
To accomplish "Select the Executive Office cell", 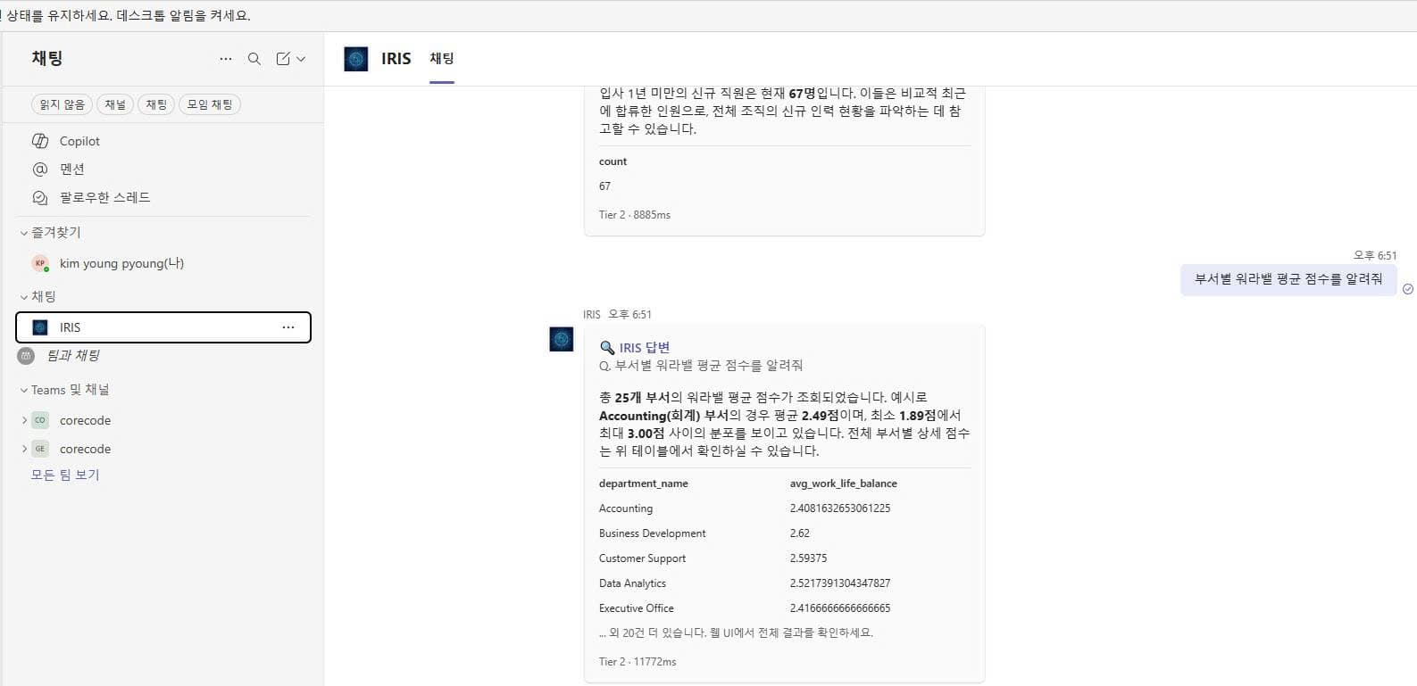I will [x=637, y=608].
